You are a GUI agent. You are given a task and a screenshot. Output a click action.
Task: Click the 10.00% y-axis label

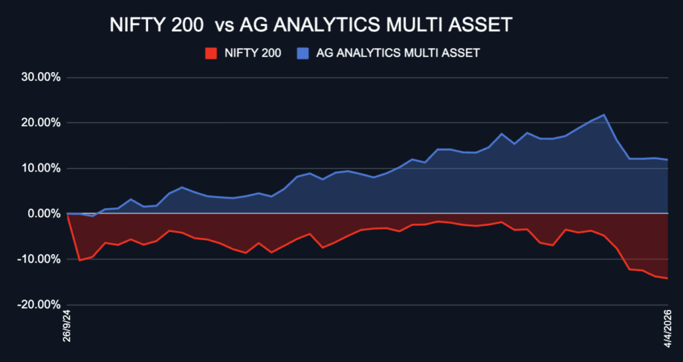click(x=41, y=168)
